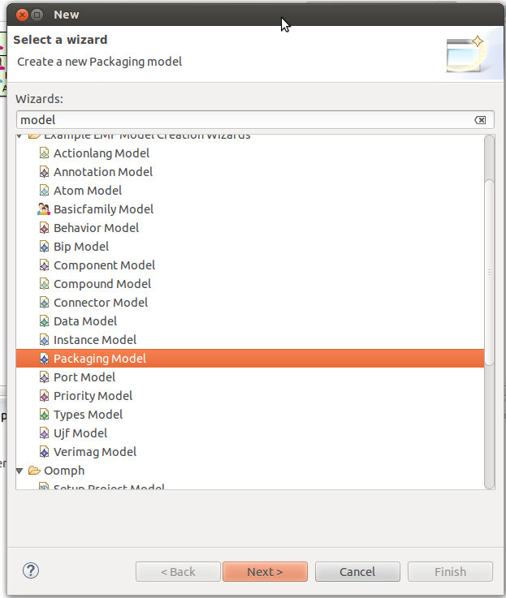Click the disabled < Back button
Image resolution: width=506 pixels, height=598 pixels.
tap(178, 572)
